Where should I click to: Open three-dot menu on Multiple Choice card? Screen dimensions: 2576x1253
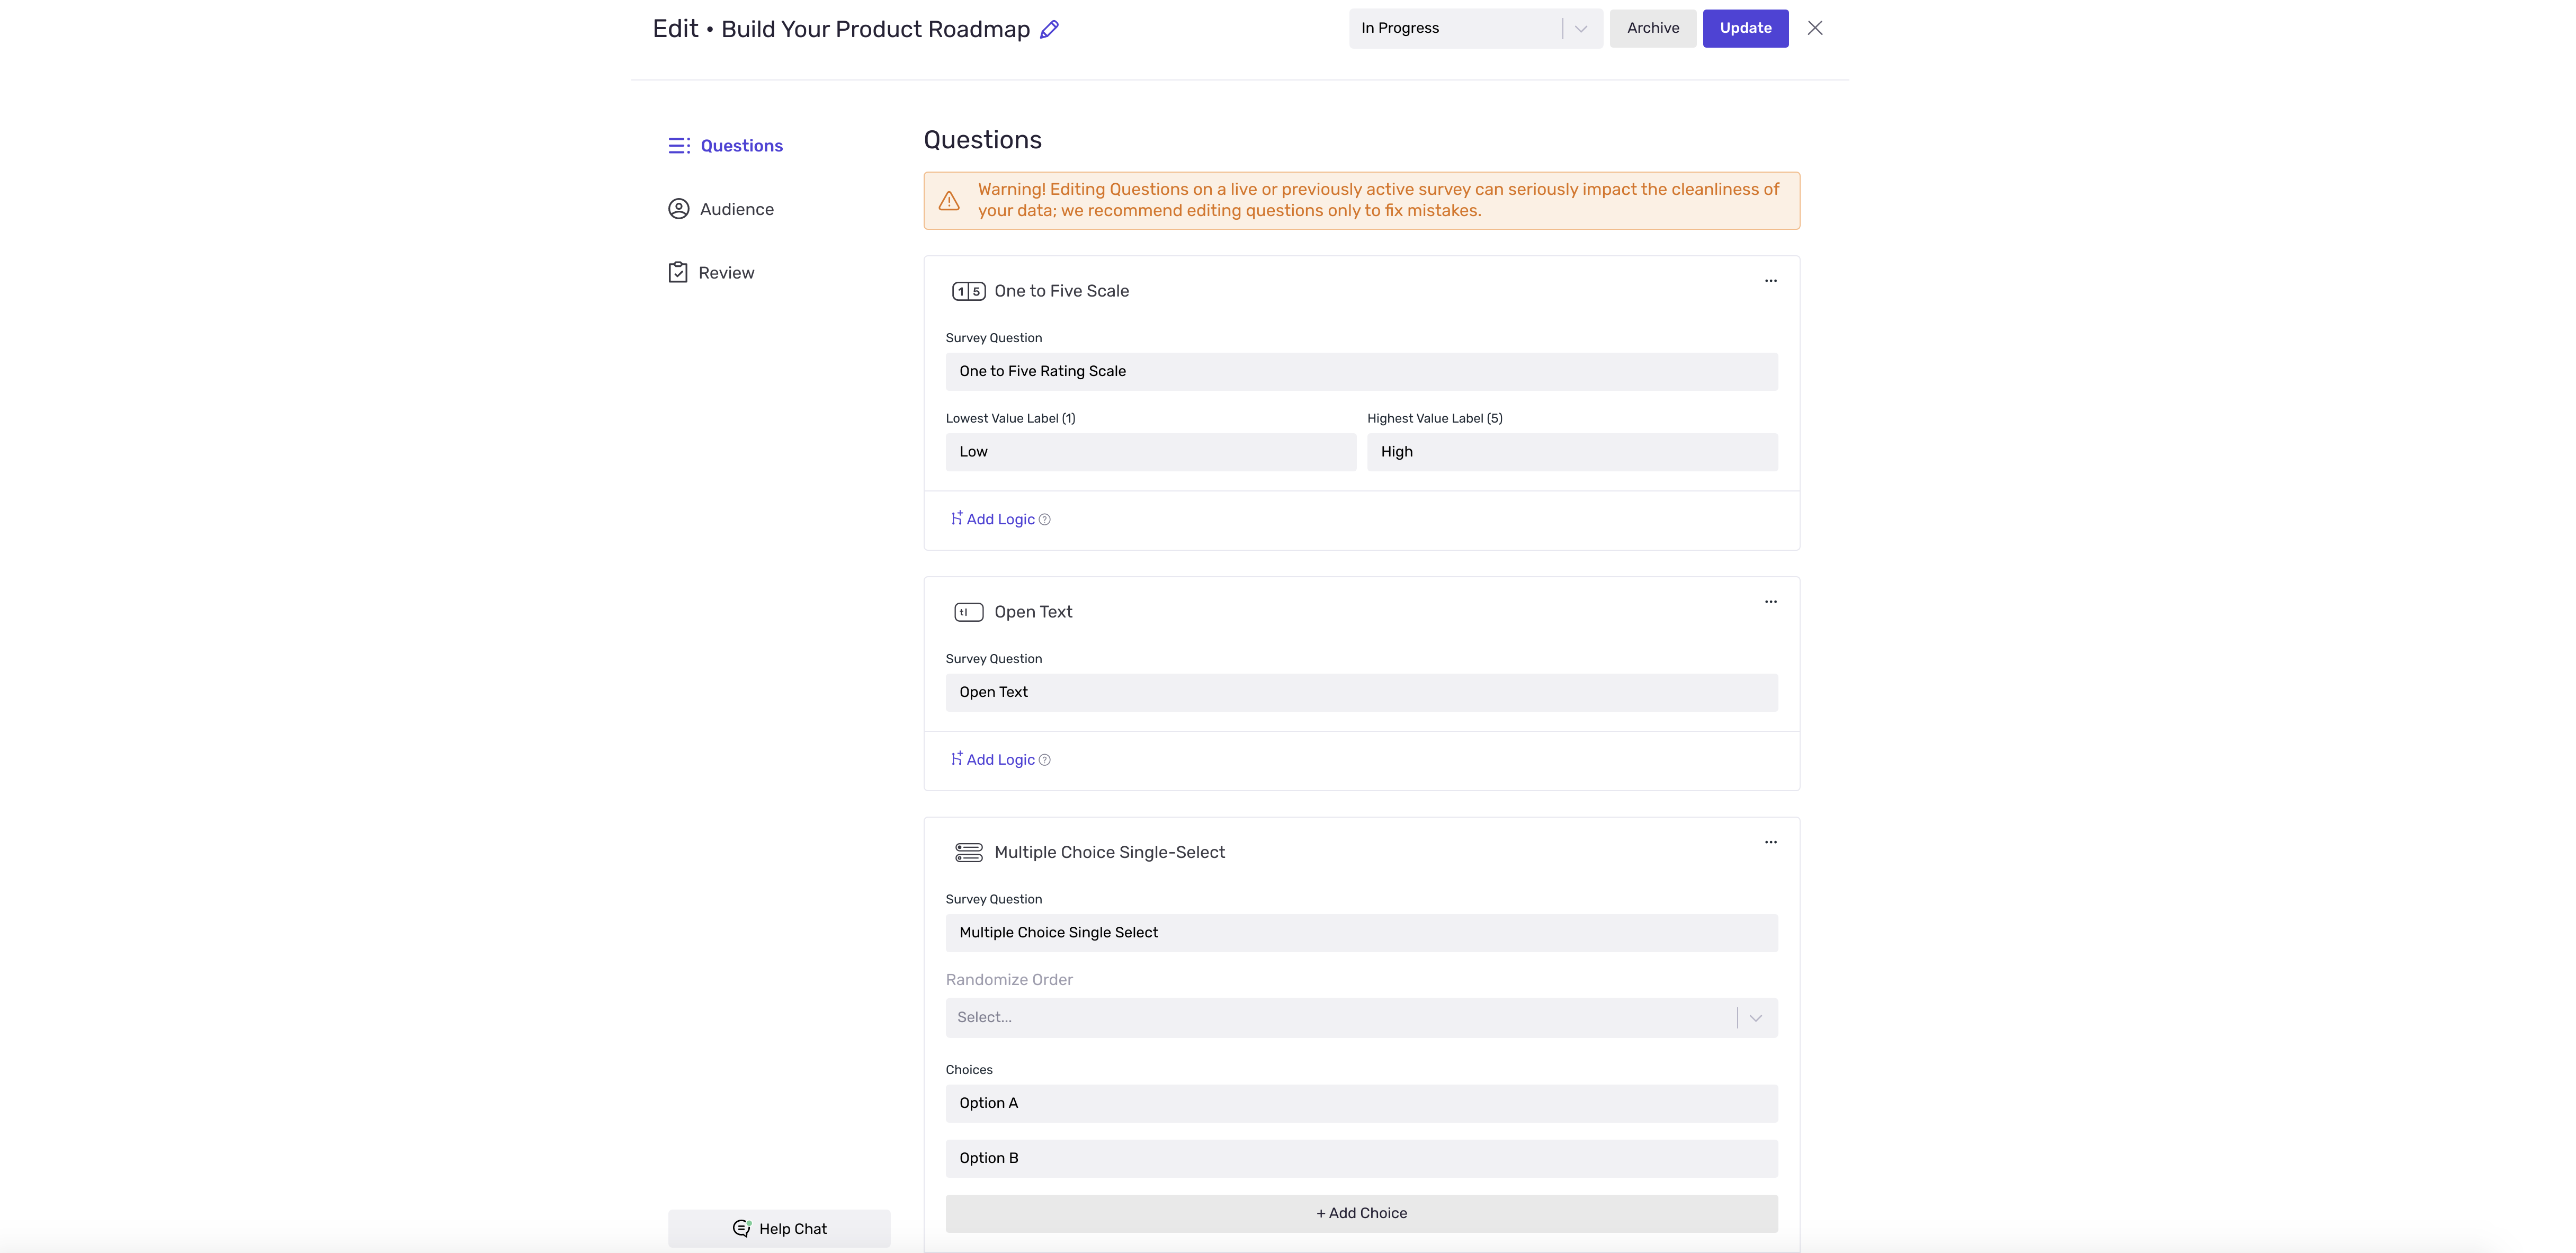(1770, 842)
